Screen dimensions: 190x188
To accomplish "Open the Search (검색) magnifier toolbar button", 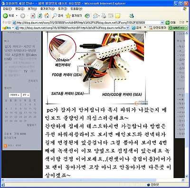I will coord(57,16).
